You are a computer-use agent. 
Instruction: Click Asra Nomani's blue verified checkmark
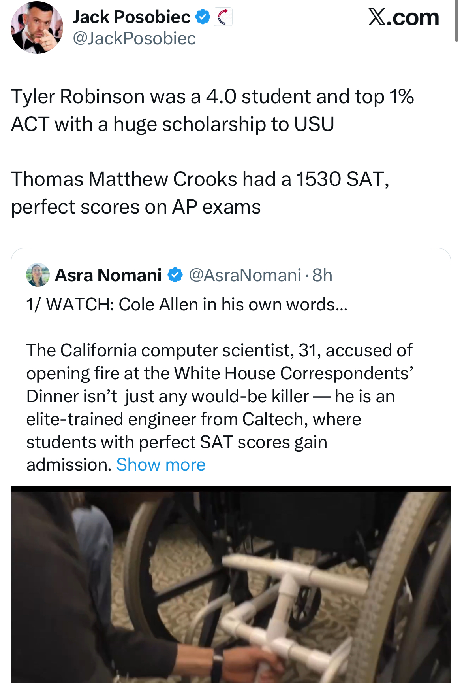pyautogui.click(x=175, y=275)
